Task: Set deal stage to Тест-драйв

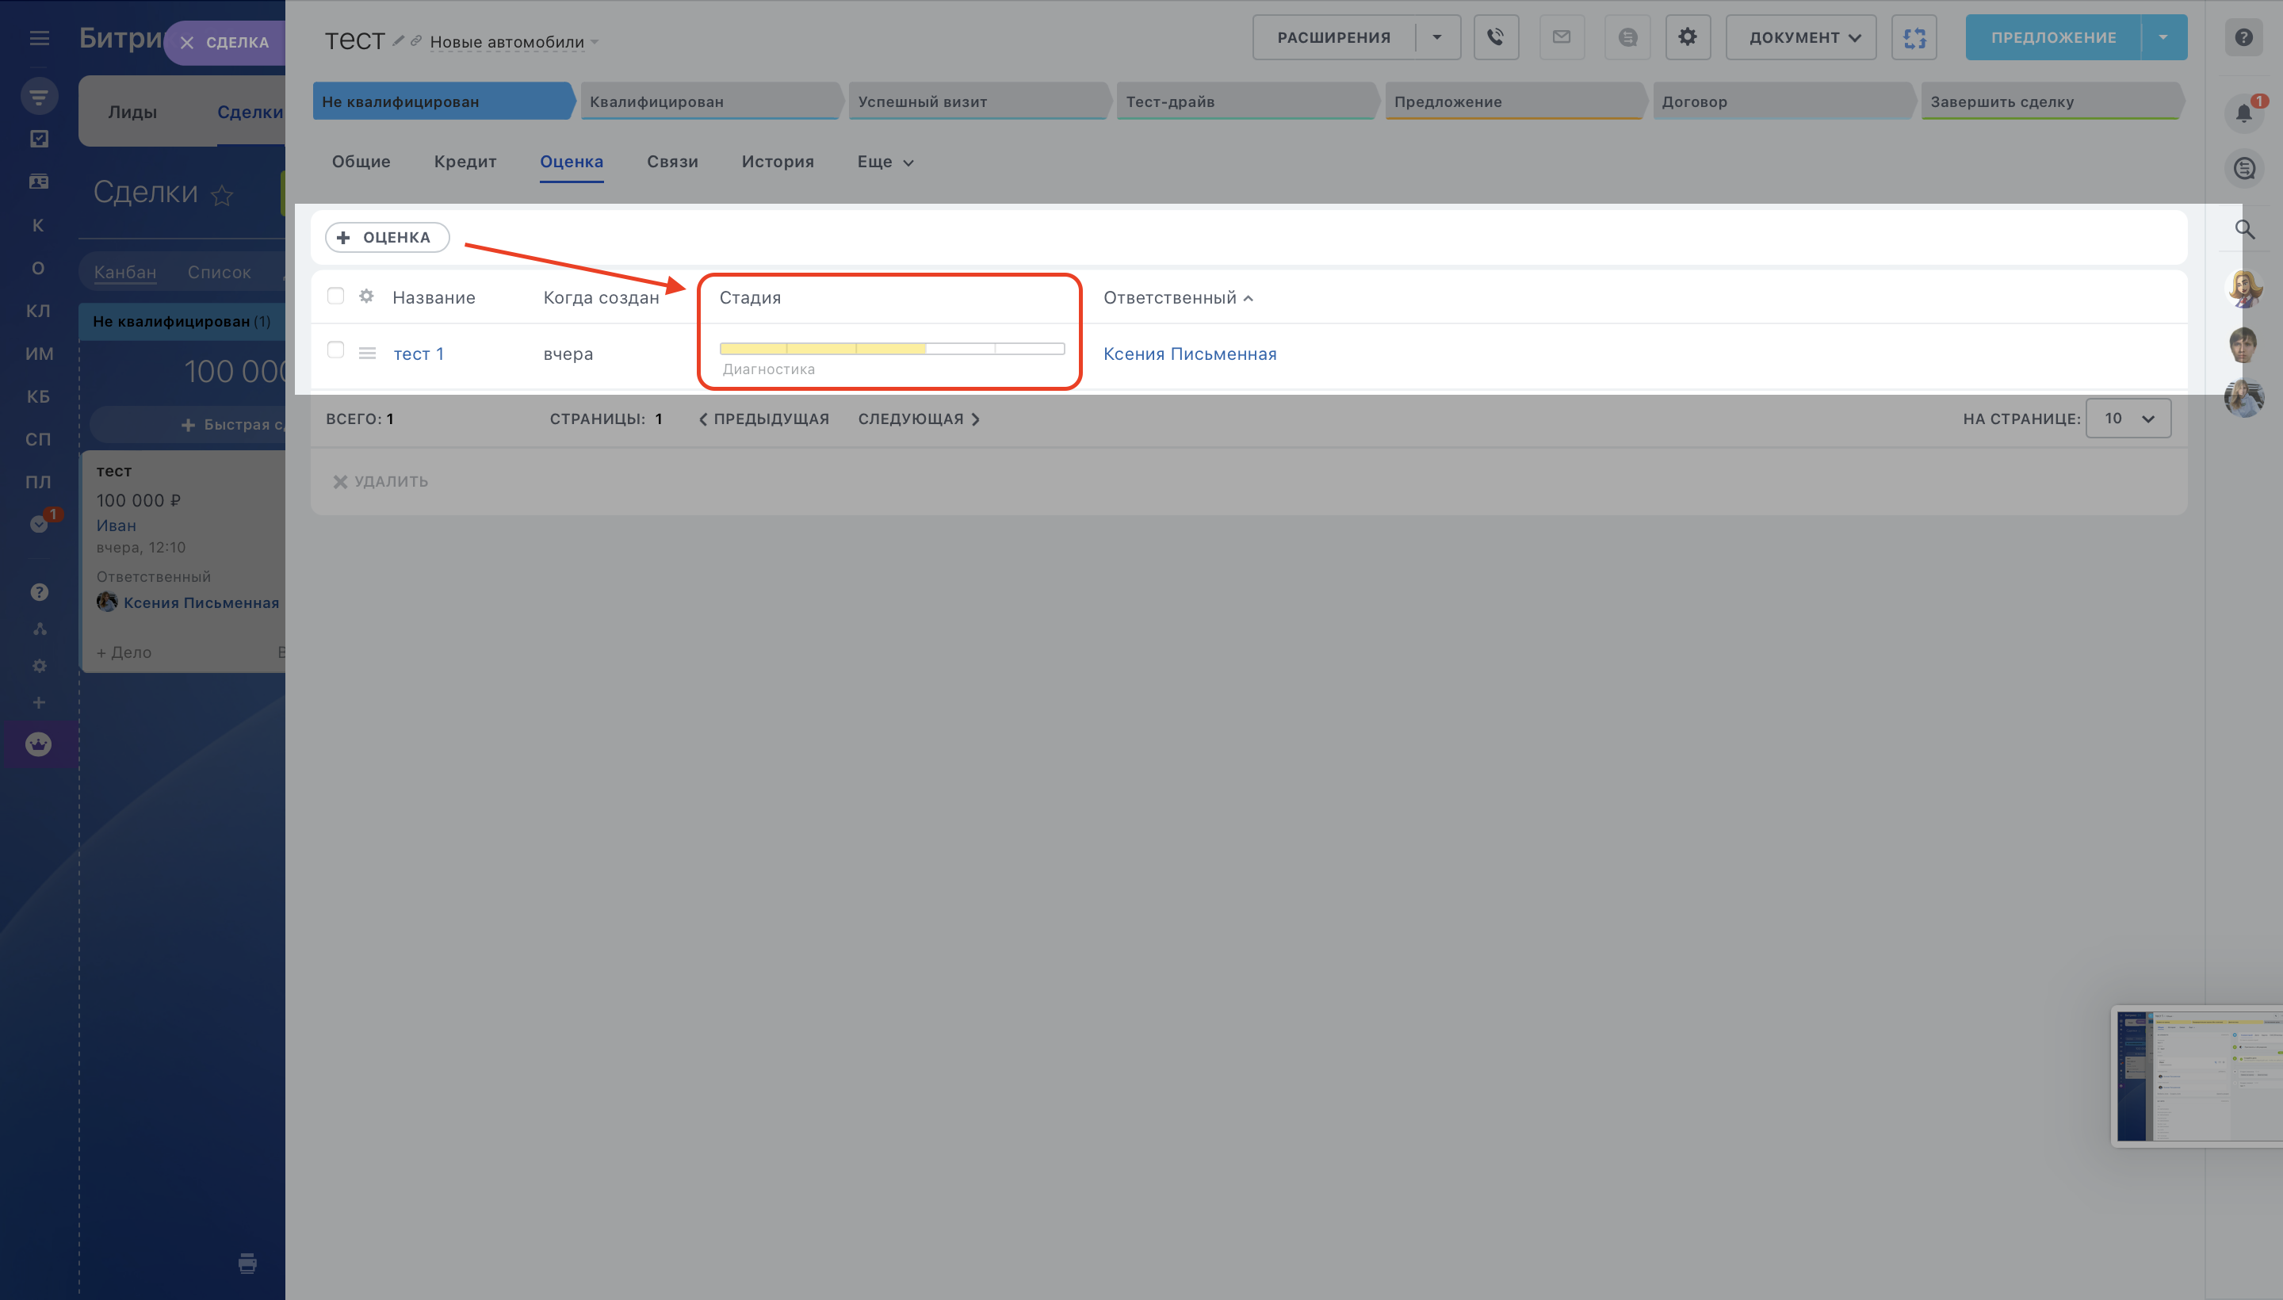Action: [1241, 101]
